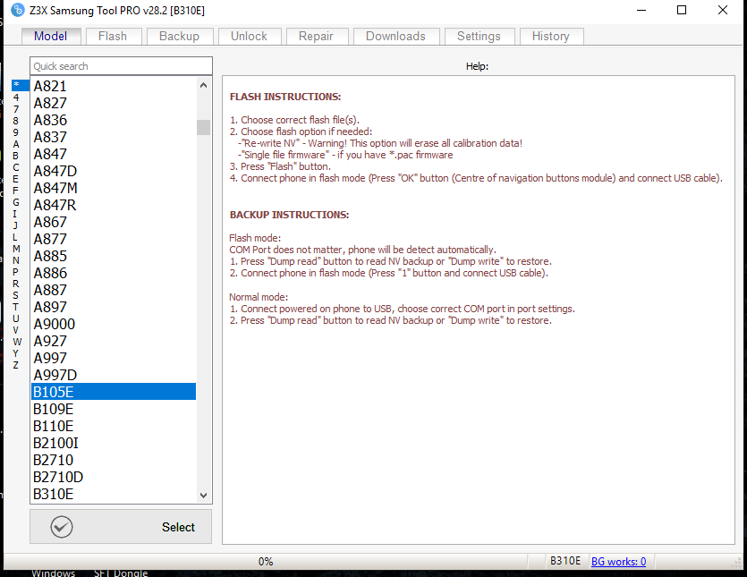Select model A887 in the list
The height and width of the screenshot is (577, 747).
click(114, 290)
